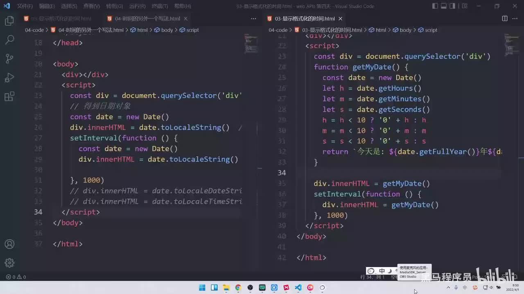This screenshot has height=294, width=524.
Task: Open the Accounts menu in activity bar
Action: coord(9,244)
